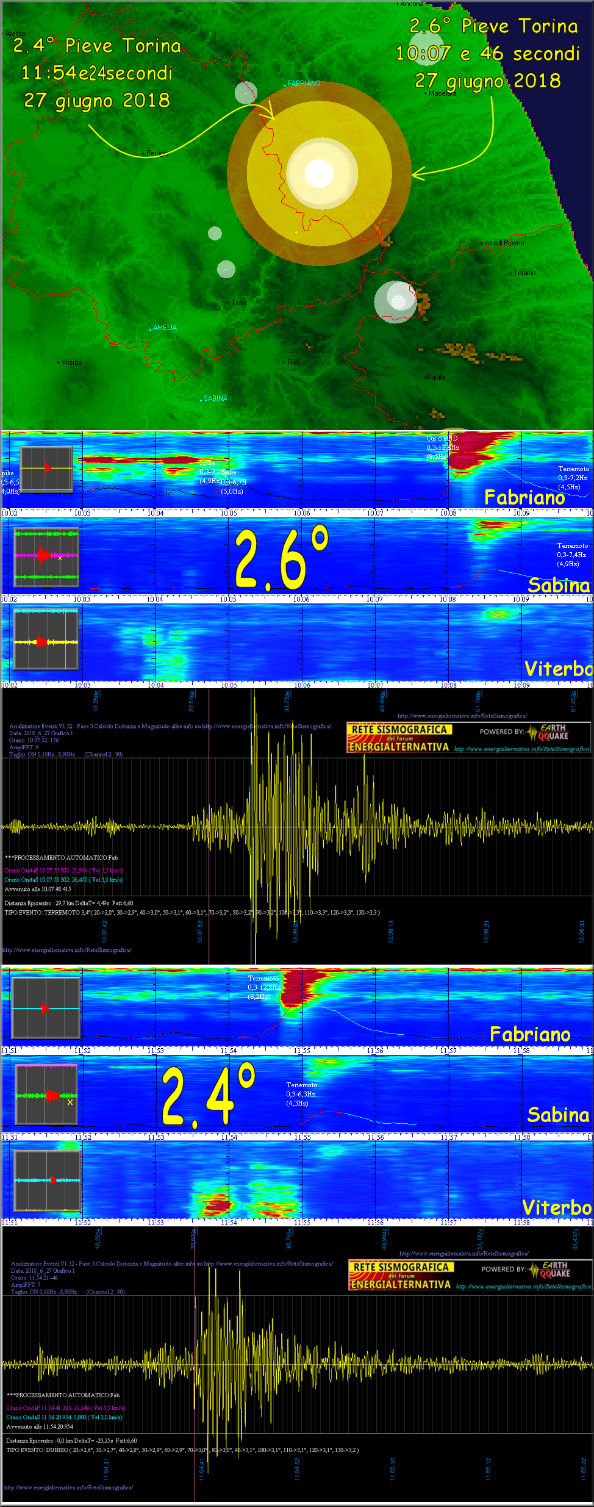594x1507 pixels.
Task: Click 'Terremoto 0,3-6,3Hz' annotation on Sabina spectrogram
Action: click(301, 1094)
